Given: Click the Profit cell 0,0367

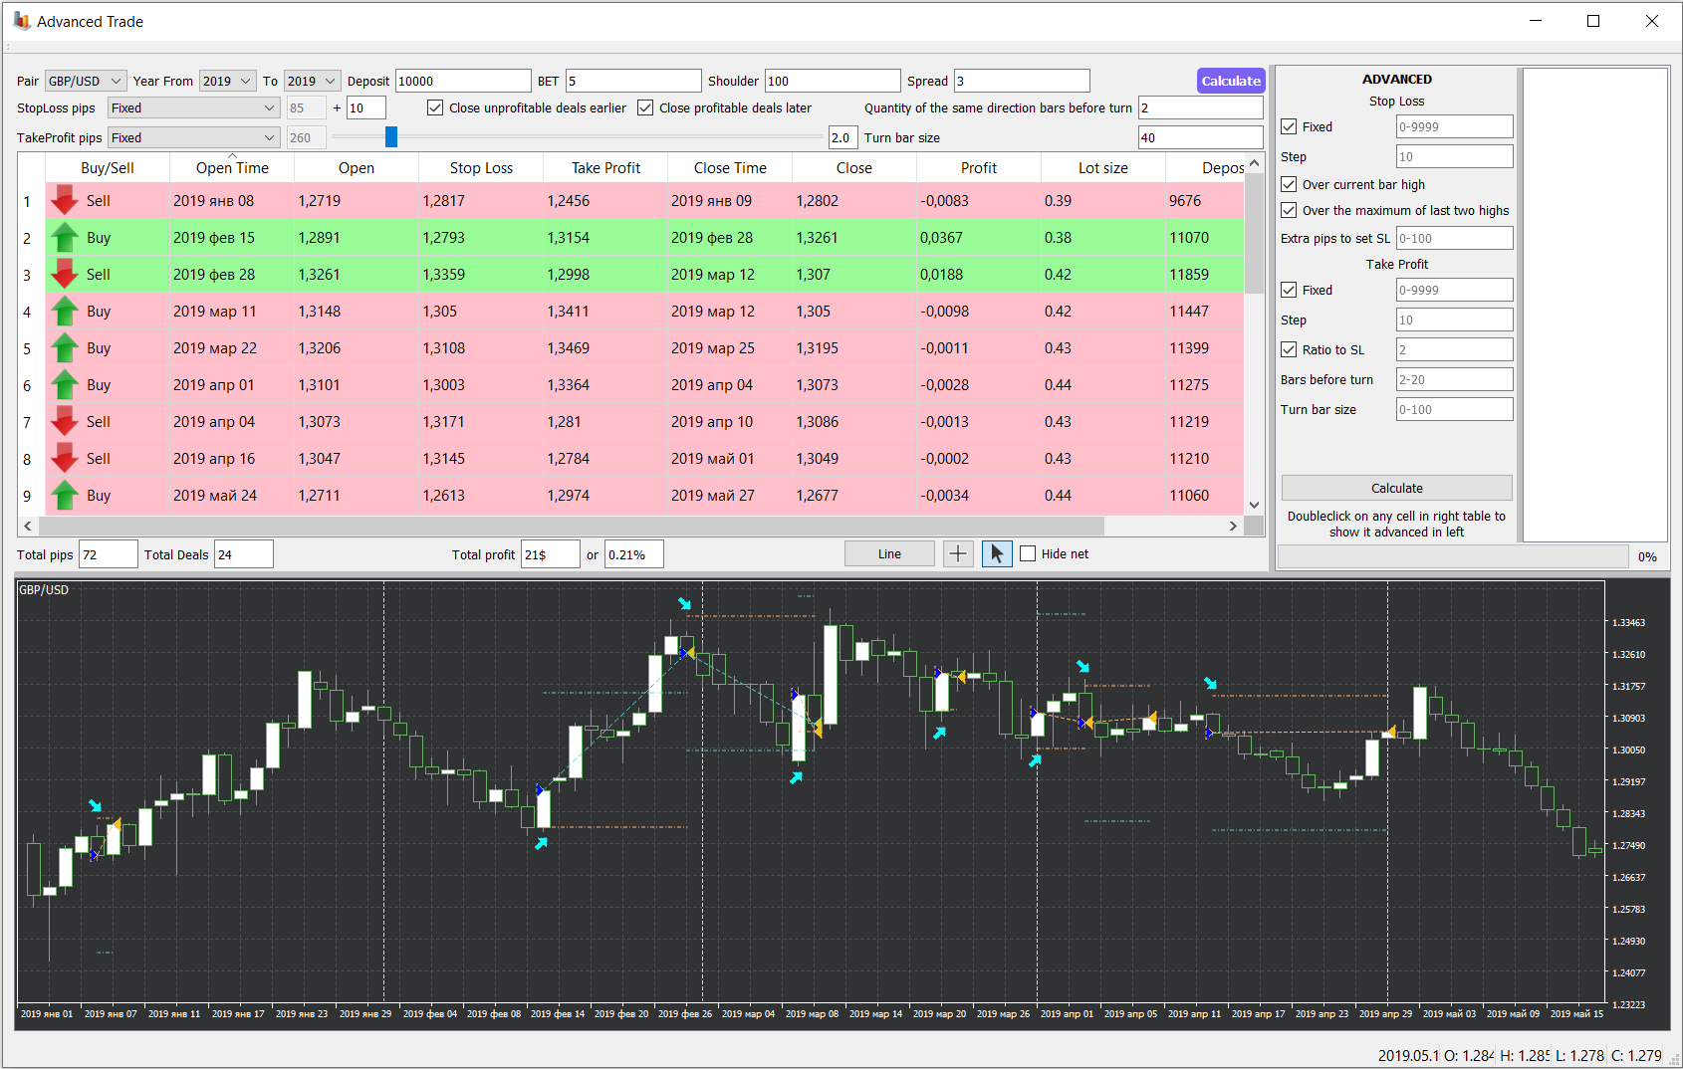Looking at the screenshot, I should 978,237.
